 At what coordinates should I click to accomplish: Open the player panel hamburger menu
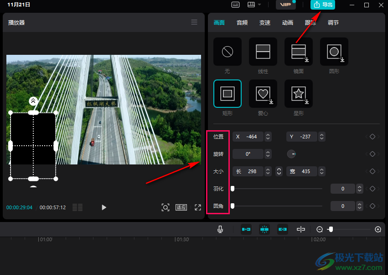(194, 22)
